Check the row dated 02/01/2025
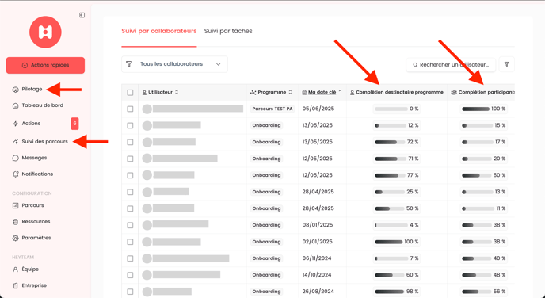Image resolution: width=545 pixels, height=298 pixels. point(130,242)
